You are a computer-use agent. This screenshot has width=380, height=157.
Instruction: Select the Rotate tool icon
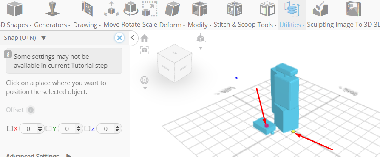point(131,14)
